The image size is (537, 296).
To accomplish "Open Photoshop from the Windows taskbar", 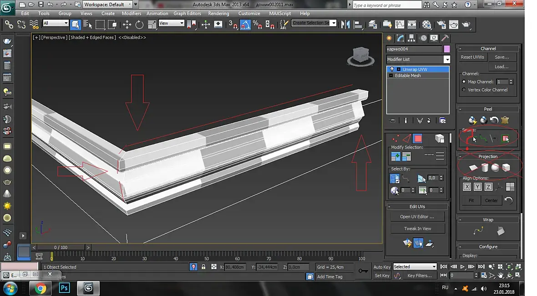I will pyautogui.click(x=64, y=288).
